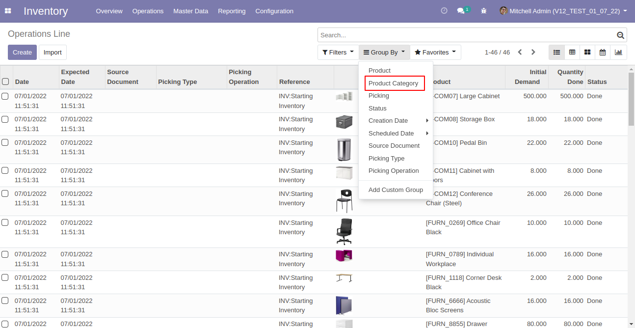635x328 pixels.
Task: Click the Large Cabinet product image
Action: [x=344, y=96]
